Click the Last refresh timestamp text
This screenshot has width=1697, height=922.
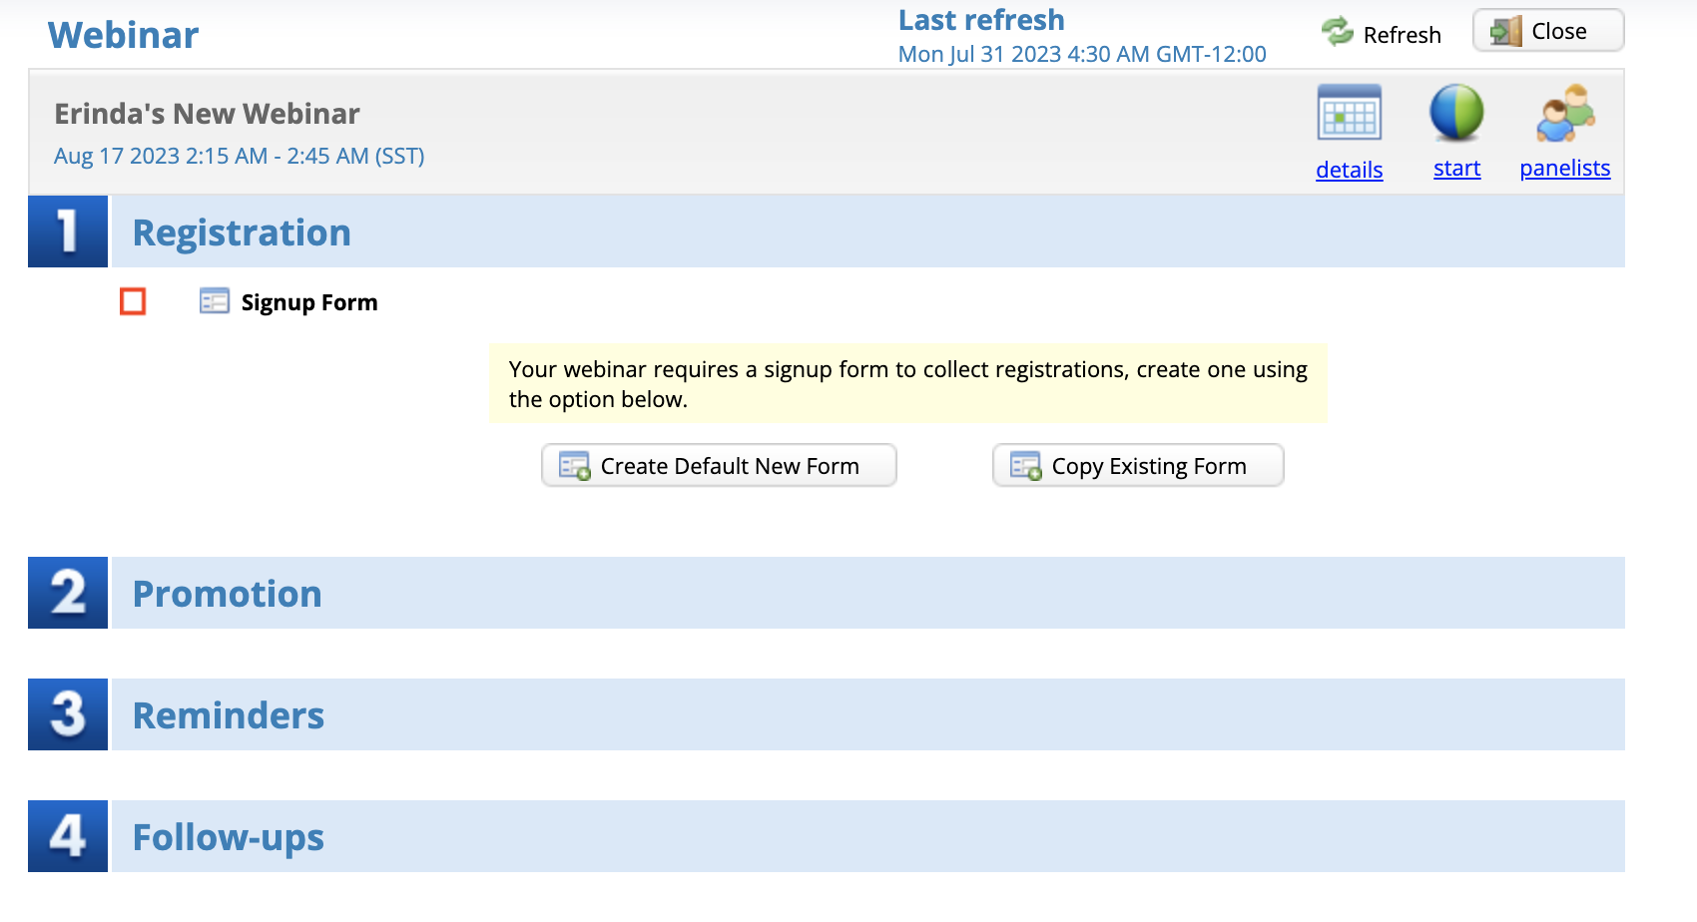pyautogui.click(x=1082, y=54)
